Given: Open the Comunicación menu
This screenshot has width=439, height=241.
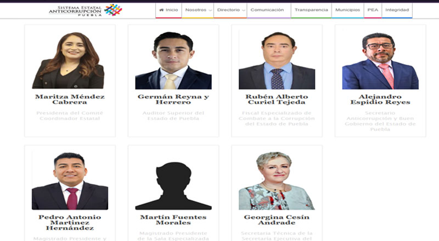Looking at the screenshot, I should coord(267,10).
